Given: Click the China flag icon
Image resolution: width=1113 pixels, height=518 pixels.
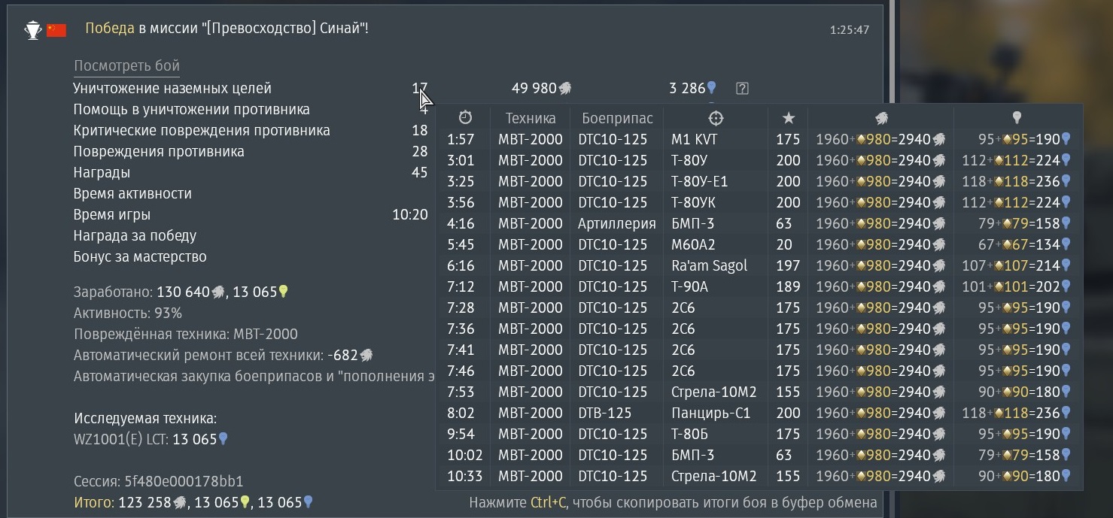Looking at the screenshot, I should pos(56,30).
